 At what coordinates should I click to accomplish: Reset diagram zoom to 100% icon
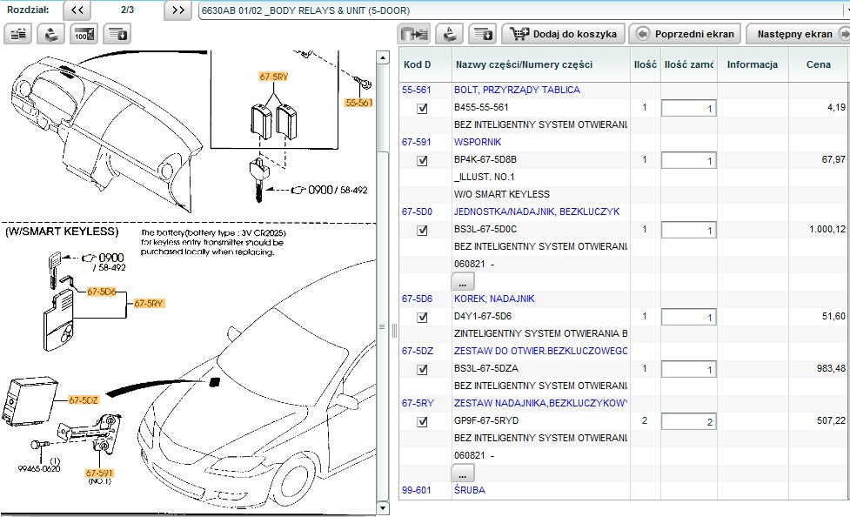tap(84, 34)
